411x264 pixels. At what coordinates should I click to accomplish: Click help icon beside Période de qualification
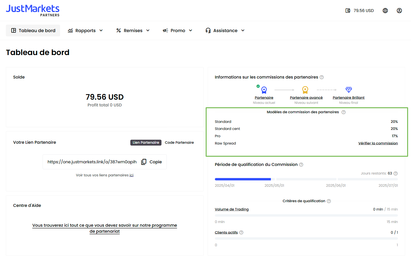coord(301,165)
